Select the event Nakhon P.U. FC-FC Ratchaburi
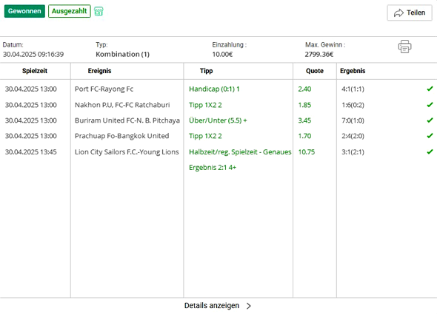Image resolution: width=437 pixels, height=314 pixels. click(122, 105)
